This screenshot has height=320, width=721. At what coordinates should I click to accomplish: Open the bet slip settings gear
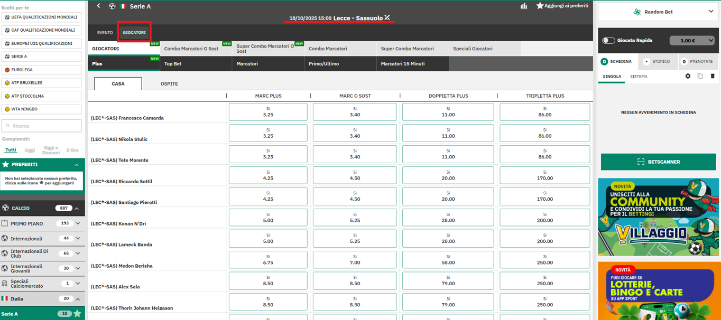click(688, 77)
